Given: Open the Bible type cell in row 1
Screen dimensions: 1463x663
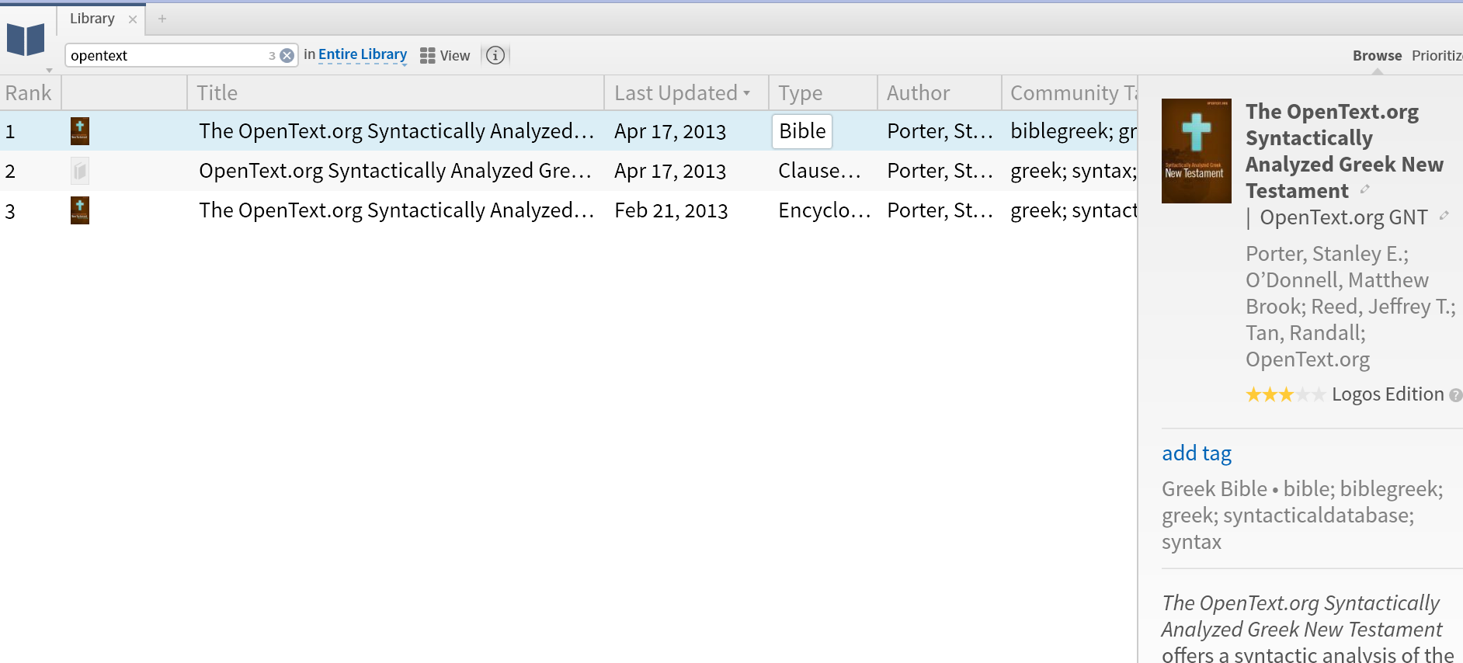Looking at the screenshot, I should click(x=802, y=131).
